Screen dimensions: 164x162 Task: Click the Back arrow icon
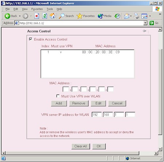pyautogui.click(x=7, y=16)
